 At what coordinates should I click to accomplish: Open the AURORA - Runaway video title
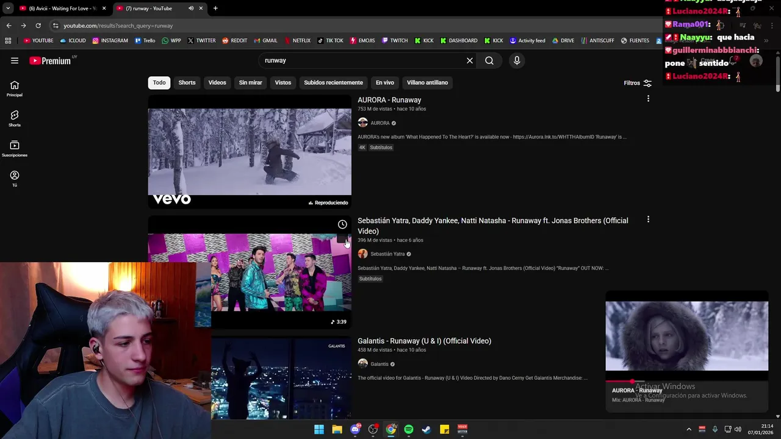click(389, 100)
